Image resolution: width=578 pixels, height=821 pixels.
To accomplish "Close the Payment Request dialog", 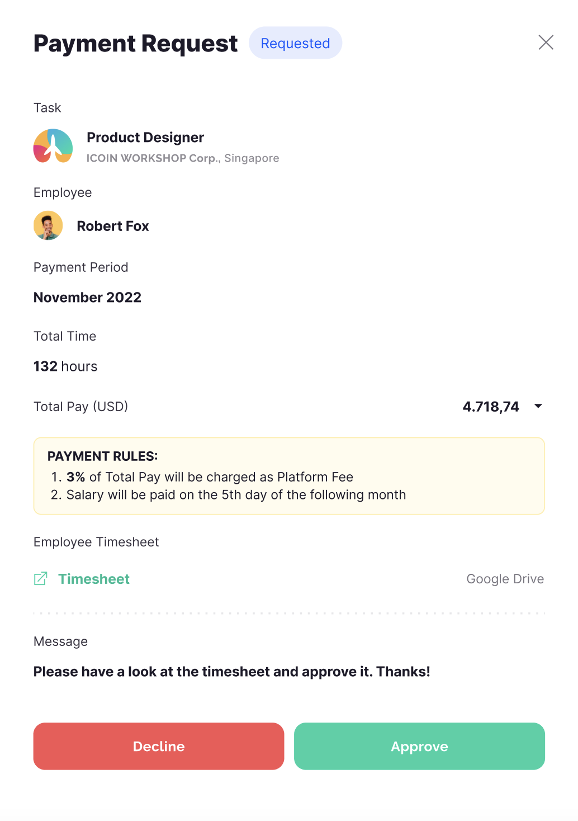I will pyautogui.click(x=546, y=43).
